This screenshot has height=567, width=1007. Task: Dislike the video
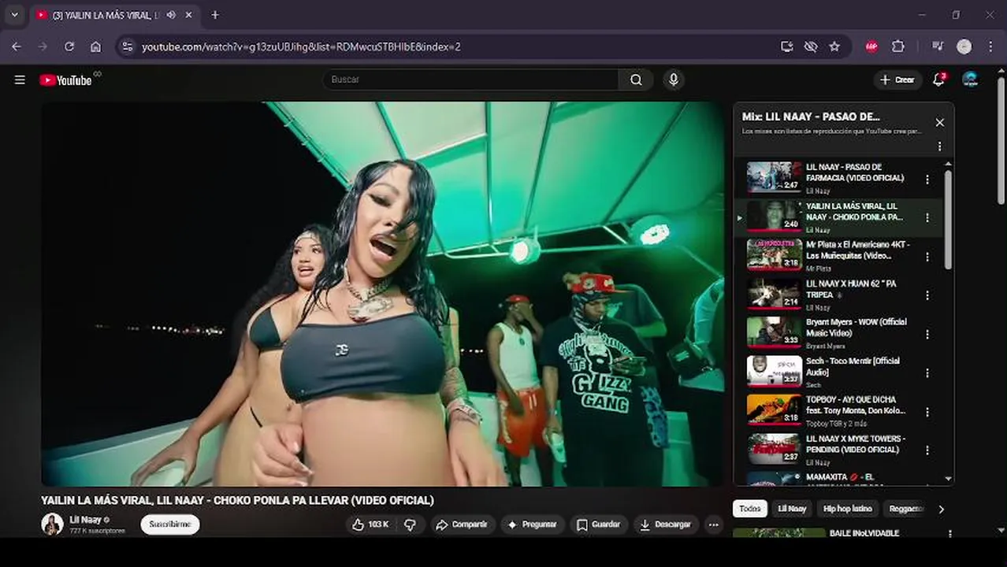pyautogui.click(x=410, y=524)
